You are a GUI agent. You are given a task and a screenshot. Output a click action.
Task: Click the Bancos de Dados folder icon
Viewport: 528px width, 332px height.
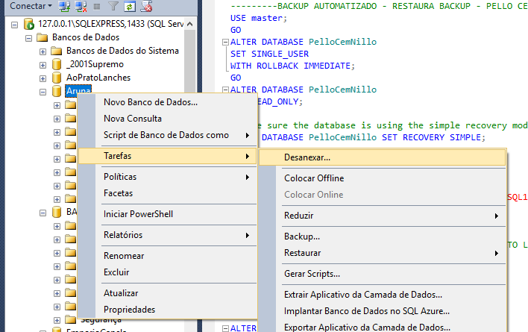pyautogui.click(x=42, y=37)
